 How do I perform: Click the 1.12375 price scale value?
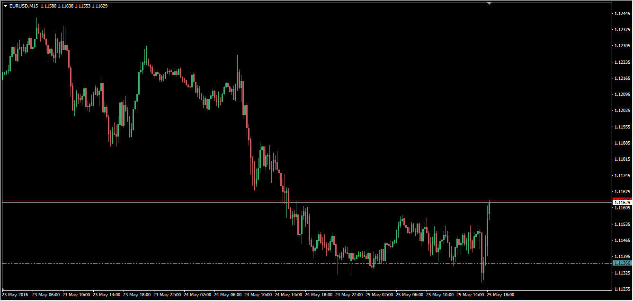(622, 30)
